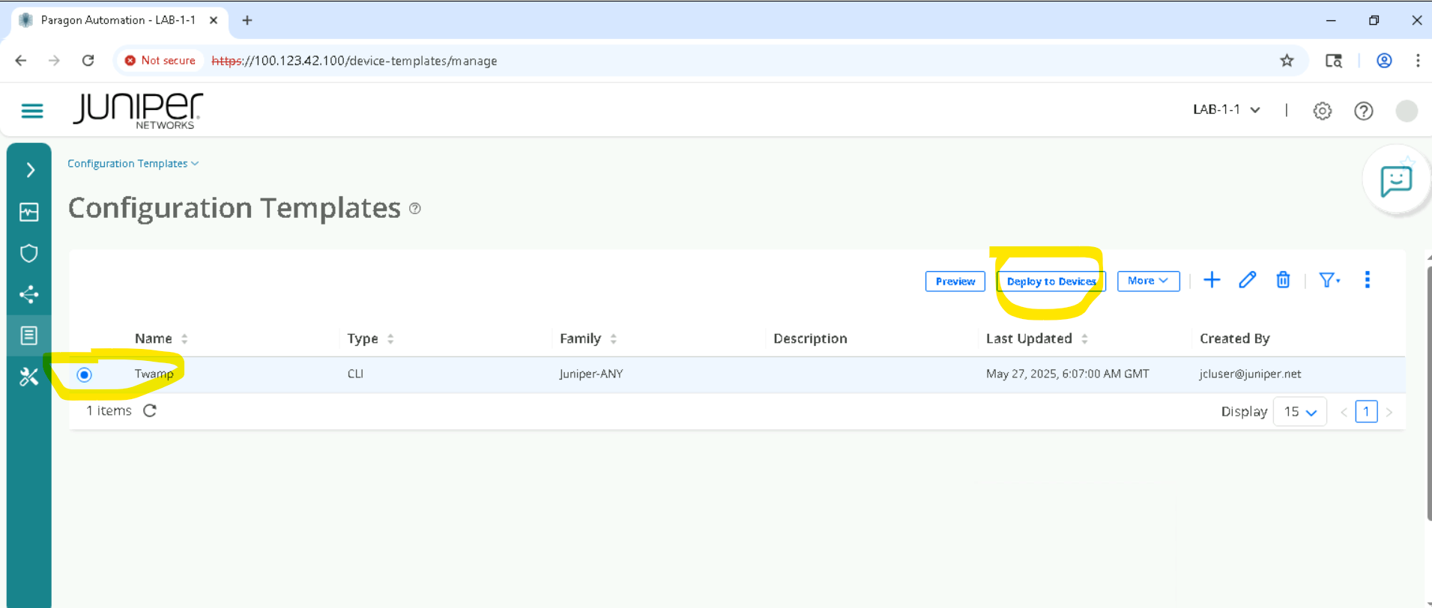Open the chat feedback icon
This screenshot has height=608, width=1432.
pos(1395,180)
